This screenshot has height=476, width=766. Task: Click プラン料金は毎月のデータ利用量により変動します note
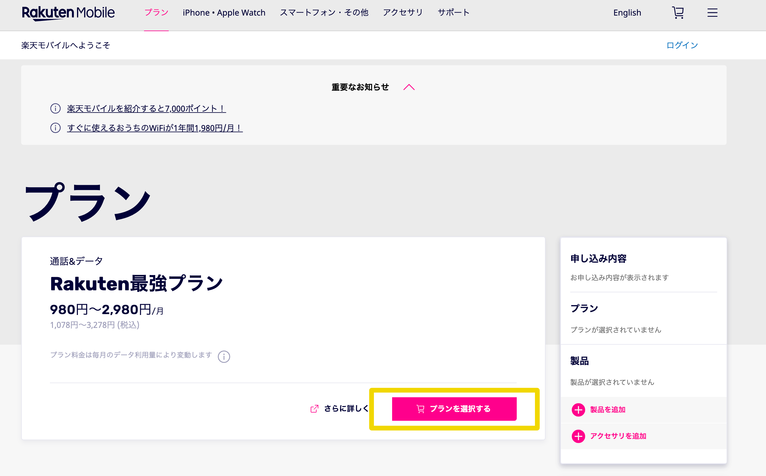pyautogui.click(x=131, y=355)
